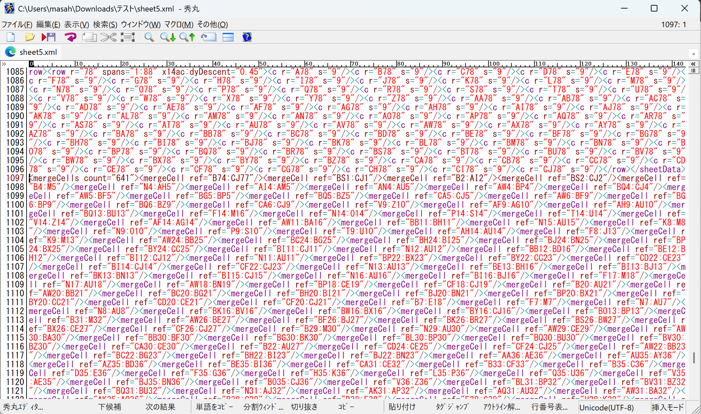
Task: Click the vertical scrollbar thumb
Action: (x=694, y=358)
